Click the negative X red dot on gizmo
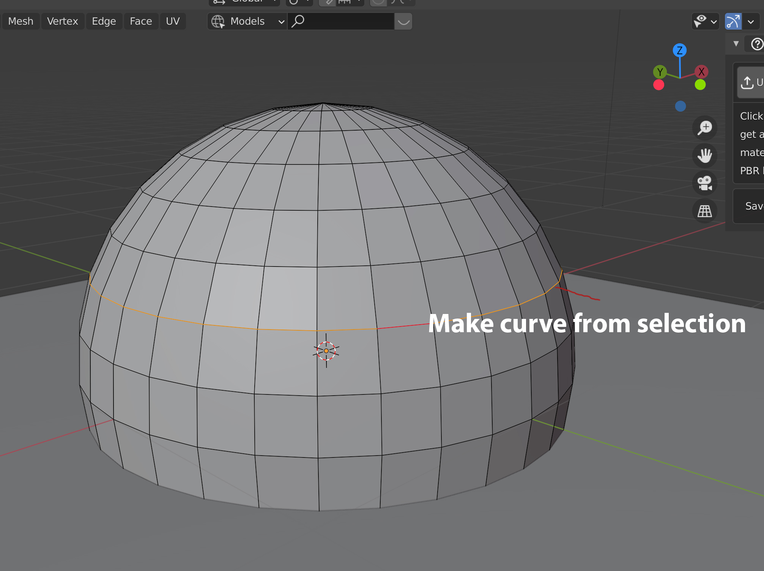The width and height of the screenshot is (764, 571). click(x=658, y=85)
